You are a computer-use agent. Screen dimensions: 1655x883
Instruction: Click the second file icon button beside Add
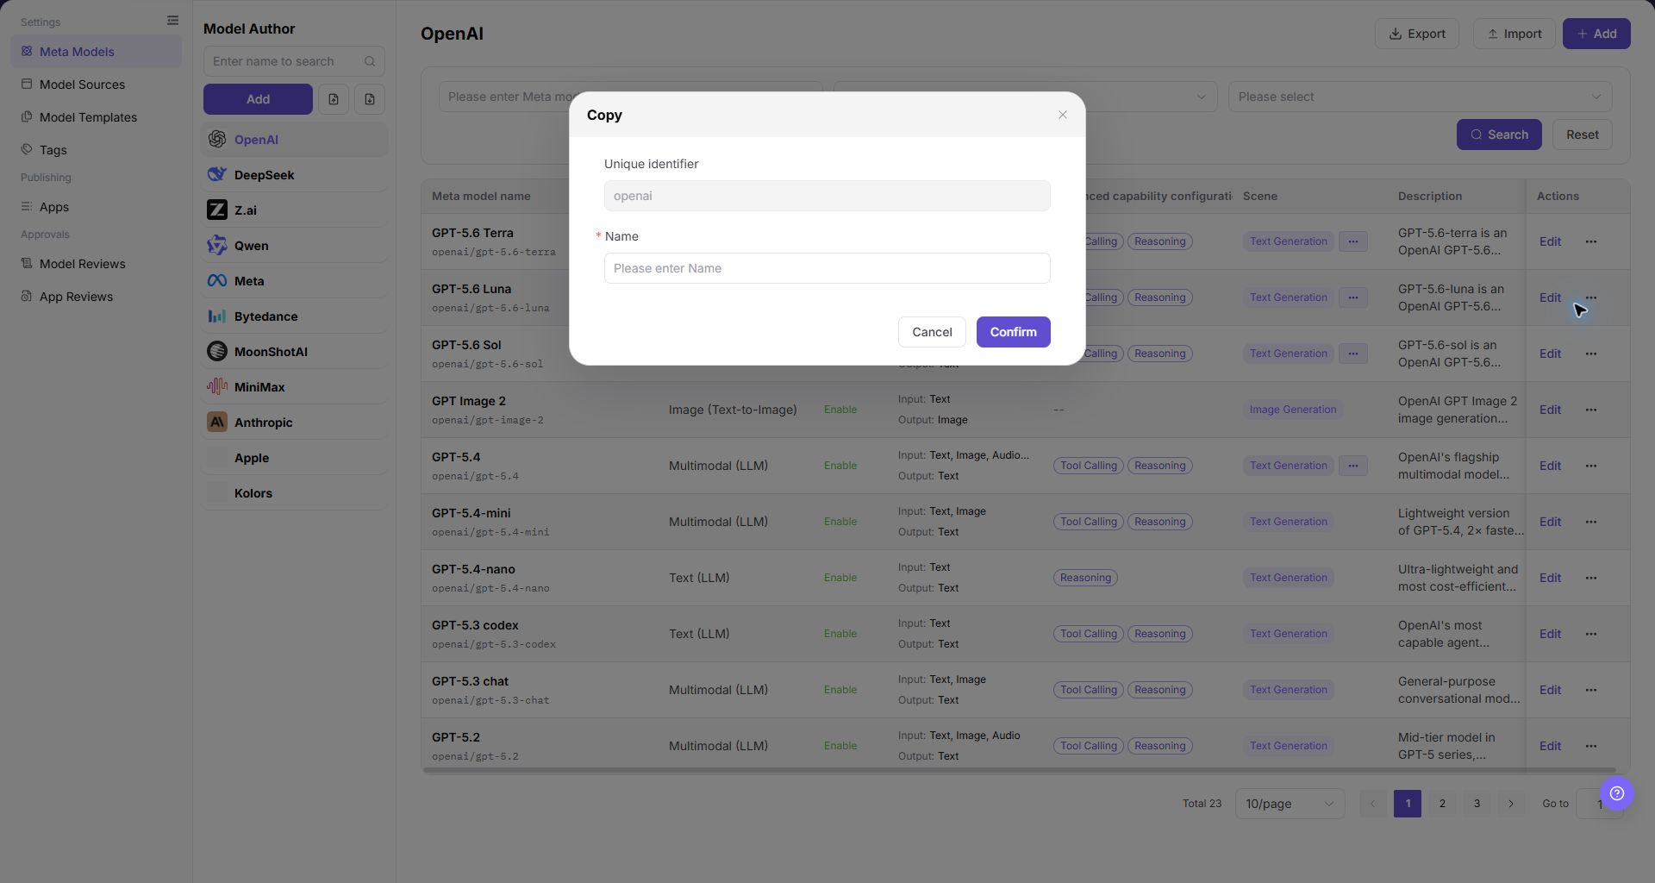click(x=370, y=99)
